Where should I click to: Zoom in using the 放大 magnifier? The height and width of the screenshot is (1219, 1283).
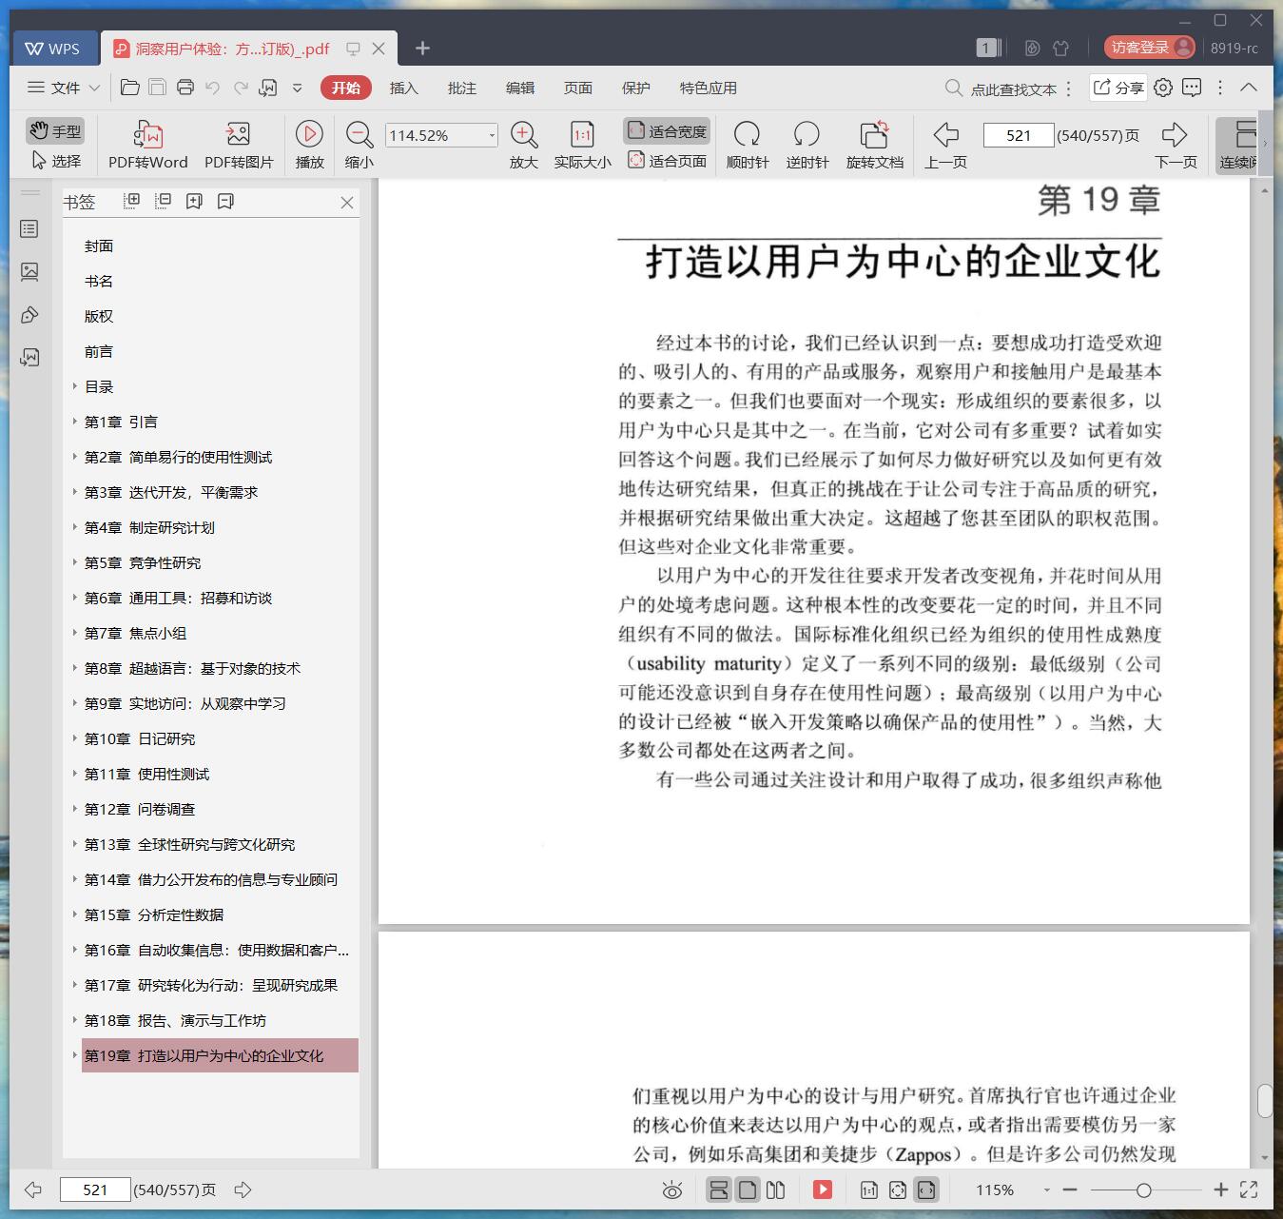523,134
